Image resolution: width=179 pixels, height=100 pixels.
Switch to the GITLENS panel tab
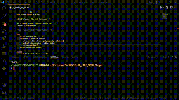point(65,57)
